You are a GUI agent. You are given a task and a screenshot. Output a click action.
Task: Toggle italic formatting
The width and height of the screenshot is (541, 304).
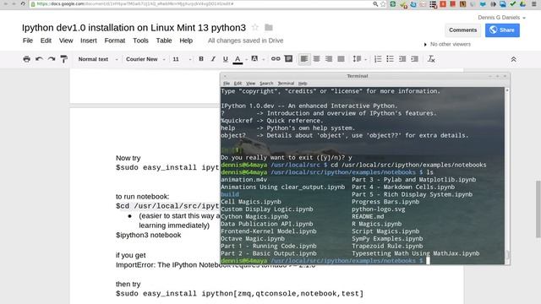tap(213, 59)
